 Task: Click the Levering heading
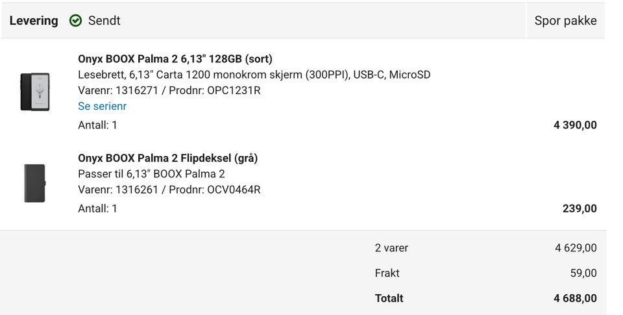(34, 21)
